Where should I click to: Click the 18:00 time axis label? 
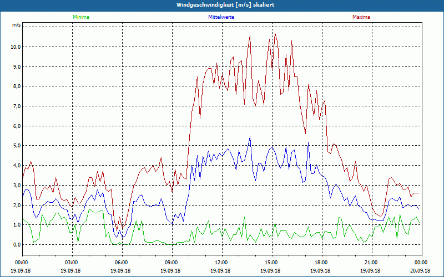(x=322, y=263)
